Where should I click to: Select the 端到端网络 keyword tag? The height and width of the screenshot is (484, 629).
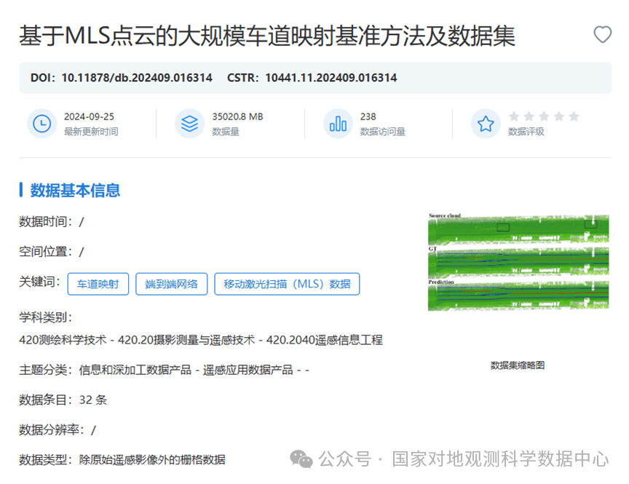pyautogui.click(x=172, y=284)
